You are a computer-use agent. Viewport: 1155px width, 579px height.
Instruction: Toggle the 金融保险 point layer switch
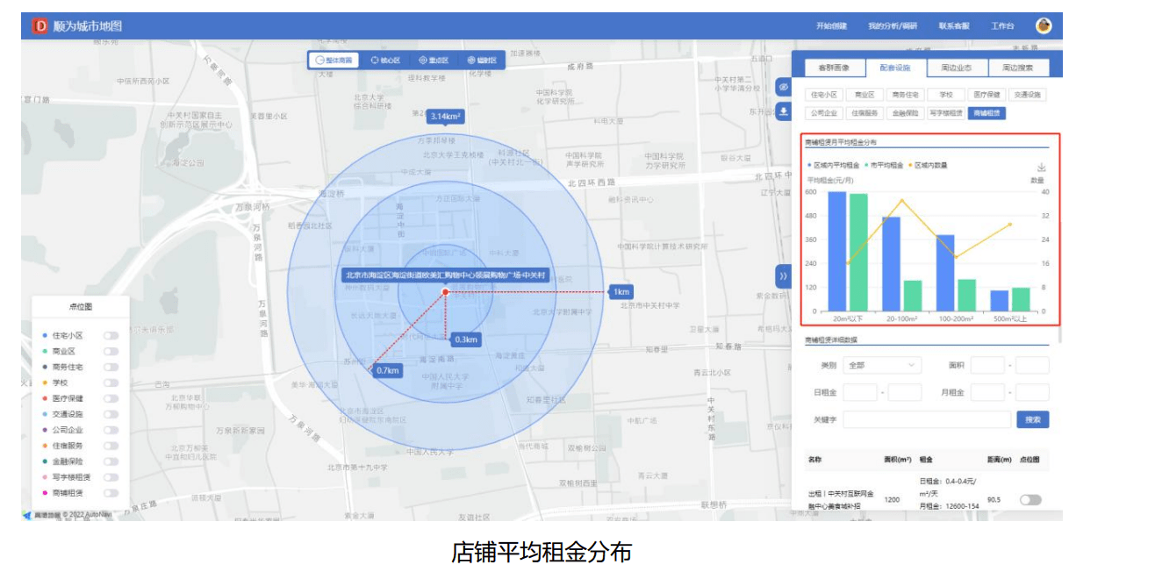pos(111,461)
